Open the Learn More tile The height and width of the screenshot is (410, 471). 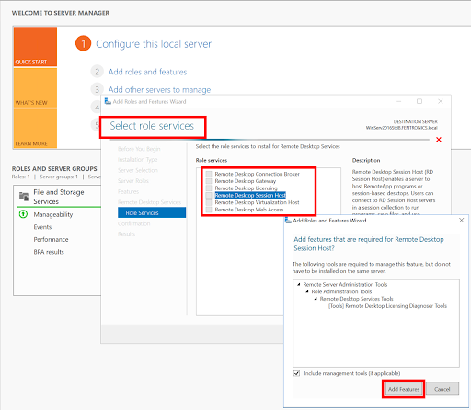[x=35, y=129]
